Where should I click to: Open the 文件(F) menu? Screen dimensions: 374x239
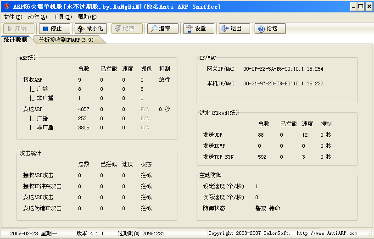(12, 17)
